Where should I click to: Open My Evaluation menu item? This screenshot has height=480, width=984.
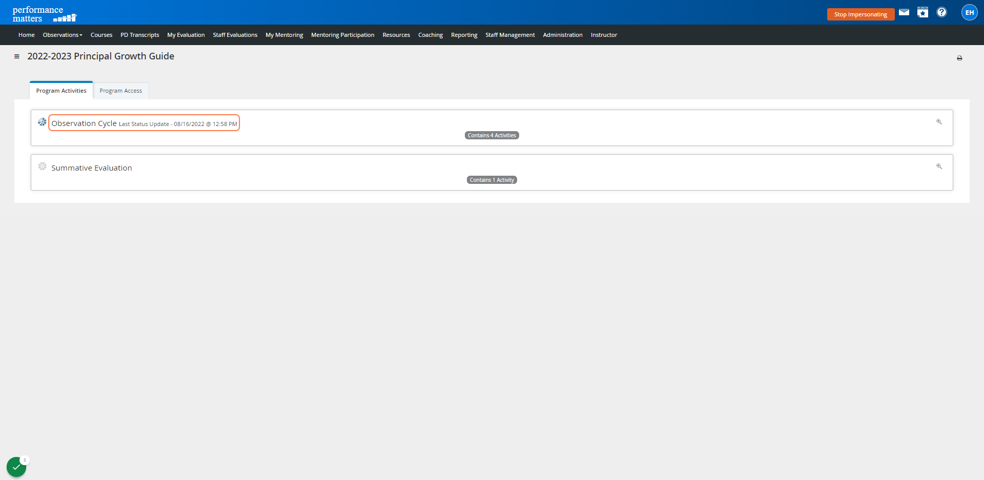click(186, 35)
